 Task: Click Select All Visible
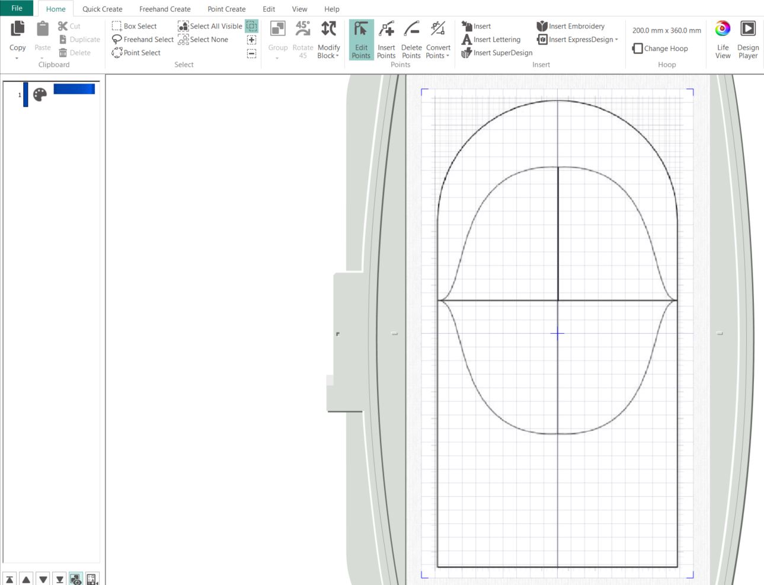coord(210,26)
